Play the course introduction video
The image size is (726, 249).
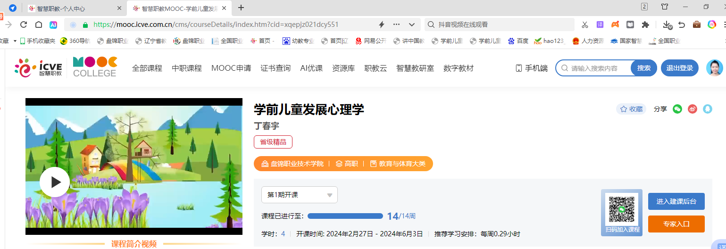[55, 182]
